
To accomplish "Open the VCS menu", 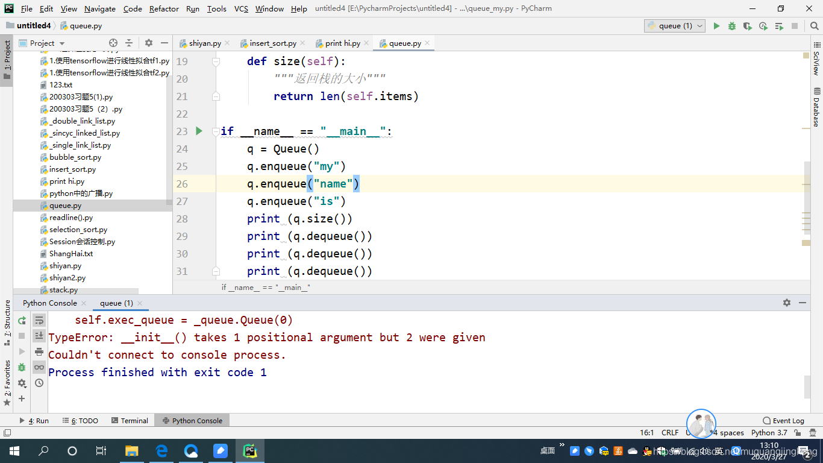I will pyautogui.click(x=241, y=8).
